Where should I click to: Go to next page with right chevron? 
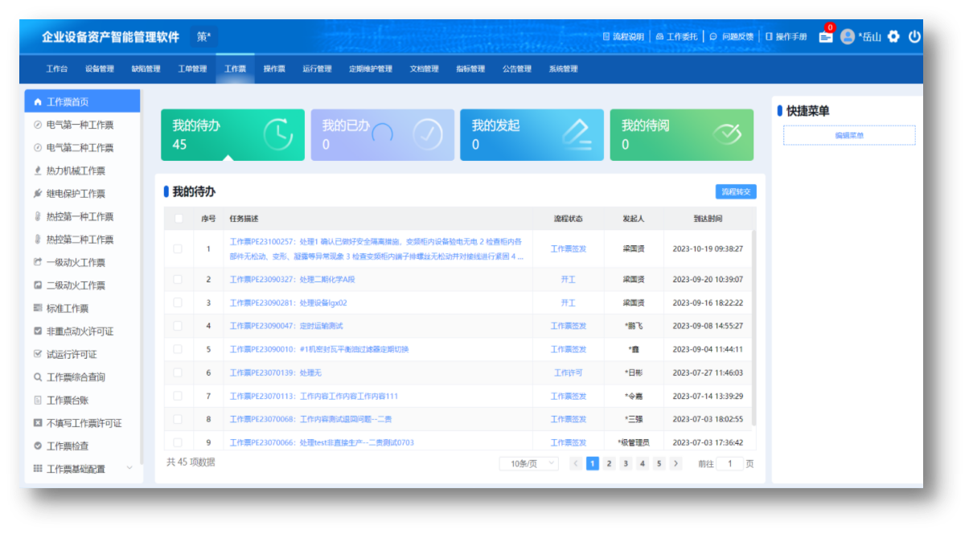point(675,463)
